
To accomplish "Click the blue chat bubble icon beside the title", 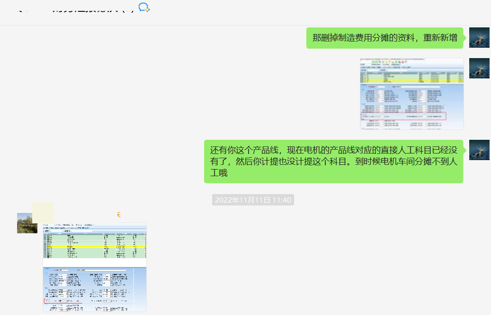I will click(x=144, y=7).
